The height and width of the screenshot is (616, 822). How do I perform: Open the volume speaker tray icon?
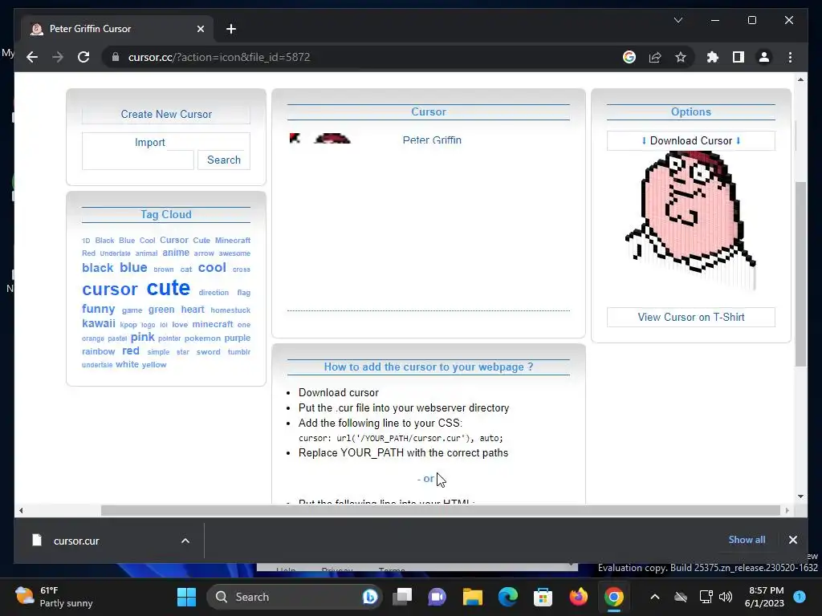(x=726, y=597)
